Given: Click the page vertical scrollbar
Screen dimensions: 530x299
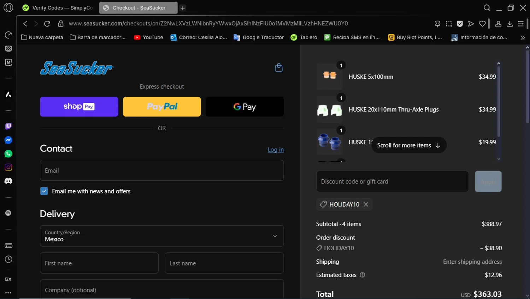Looking at the screenshot, I should [x=527, y=87].
